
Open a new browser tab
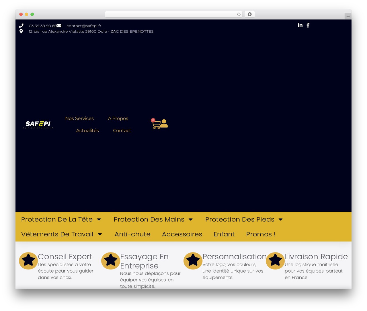tap(348, 16)
